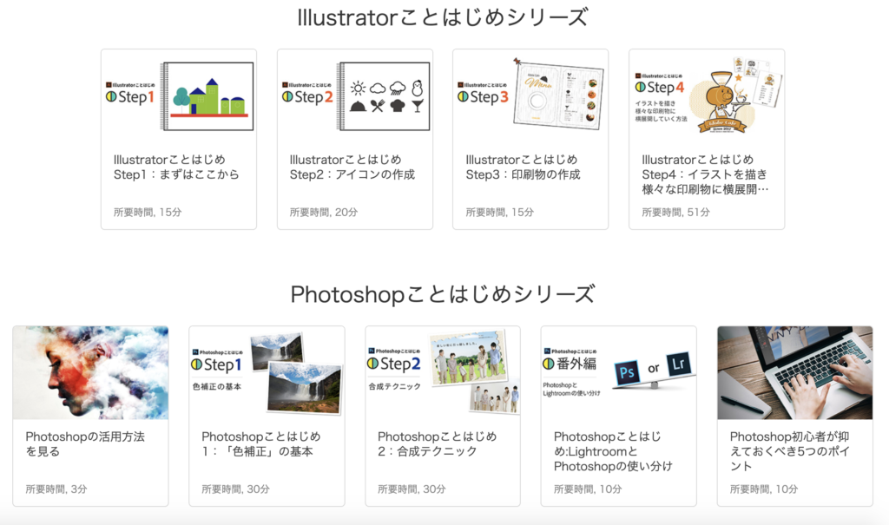Click the 'Photoshopの活用方法を見る' title

[85, 444]
